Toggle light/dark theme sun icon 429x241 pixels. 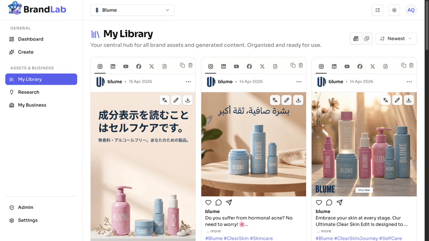point(394,10)
